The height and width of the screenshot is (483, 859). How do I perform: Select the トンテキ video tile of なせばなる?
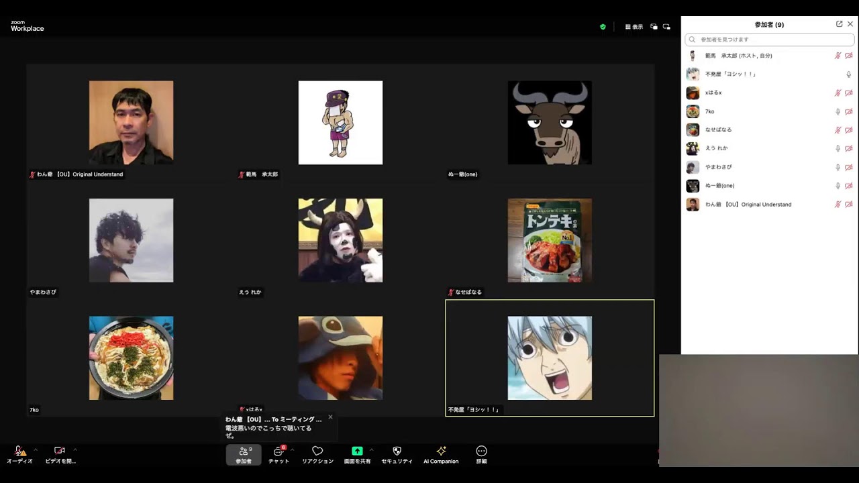[550, 240]
